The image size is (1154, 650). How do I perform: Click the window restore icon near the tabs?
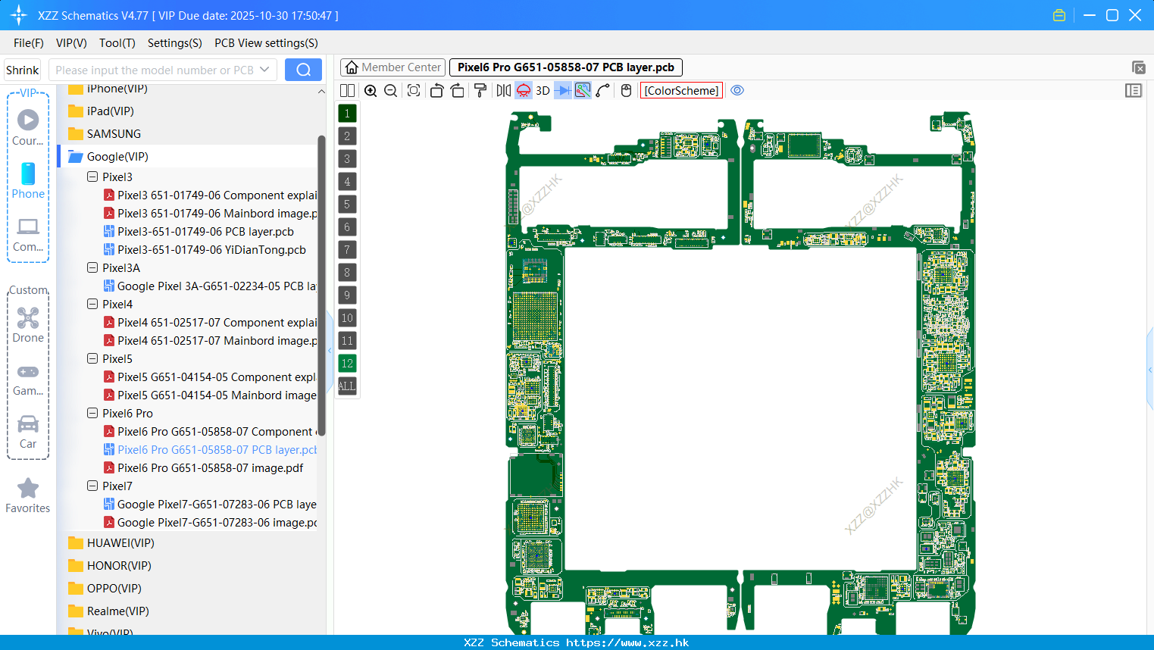1138,67
